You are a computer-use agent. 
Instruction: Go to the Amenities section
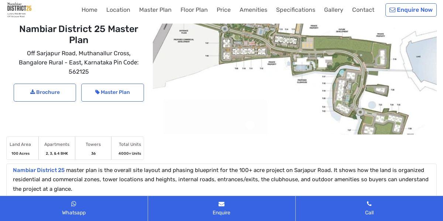coord(253,10)
